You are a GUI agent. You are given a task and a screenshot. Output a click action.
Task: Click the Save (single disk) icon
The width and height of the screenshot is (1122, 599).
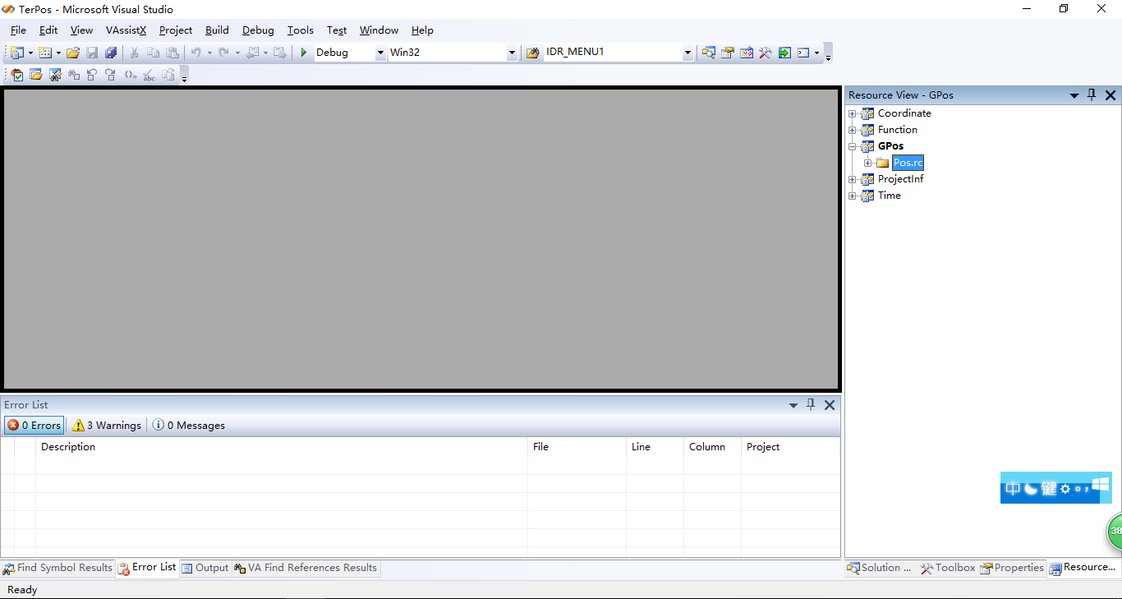click(x=92, y=53)
